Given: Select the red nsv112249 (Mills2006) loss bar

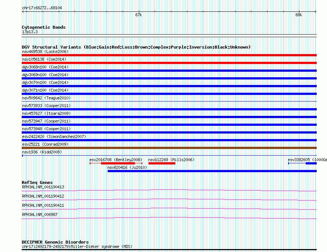Looking at the screenshot, I should [x=162, y=163].
